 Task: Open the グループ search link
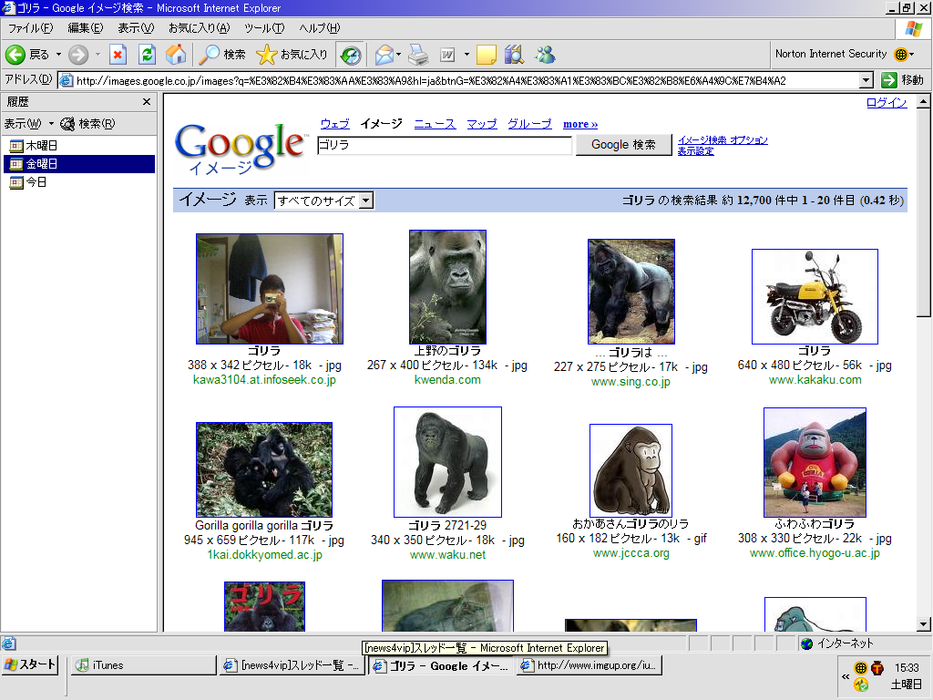click(529, 124)
